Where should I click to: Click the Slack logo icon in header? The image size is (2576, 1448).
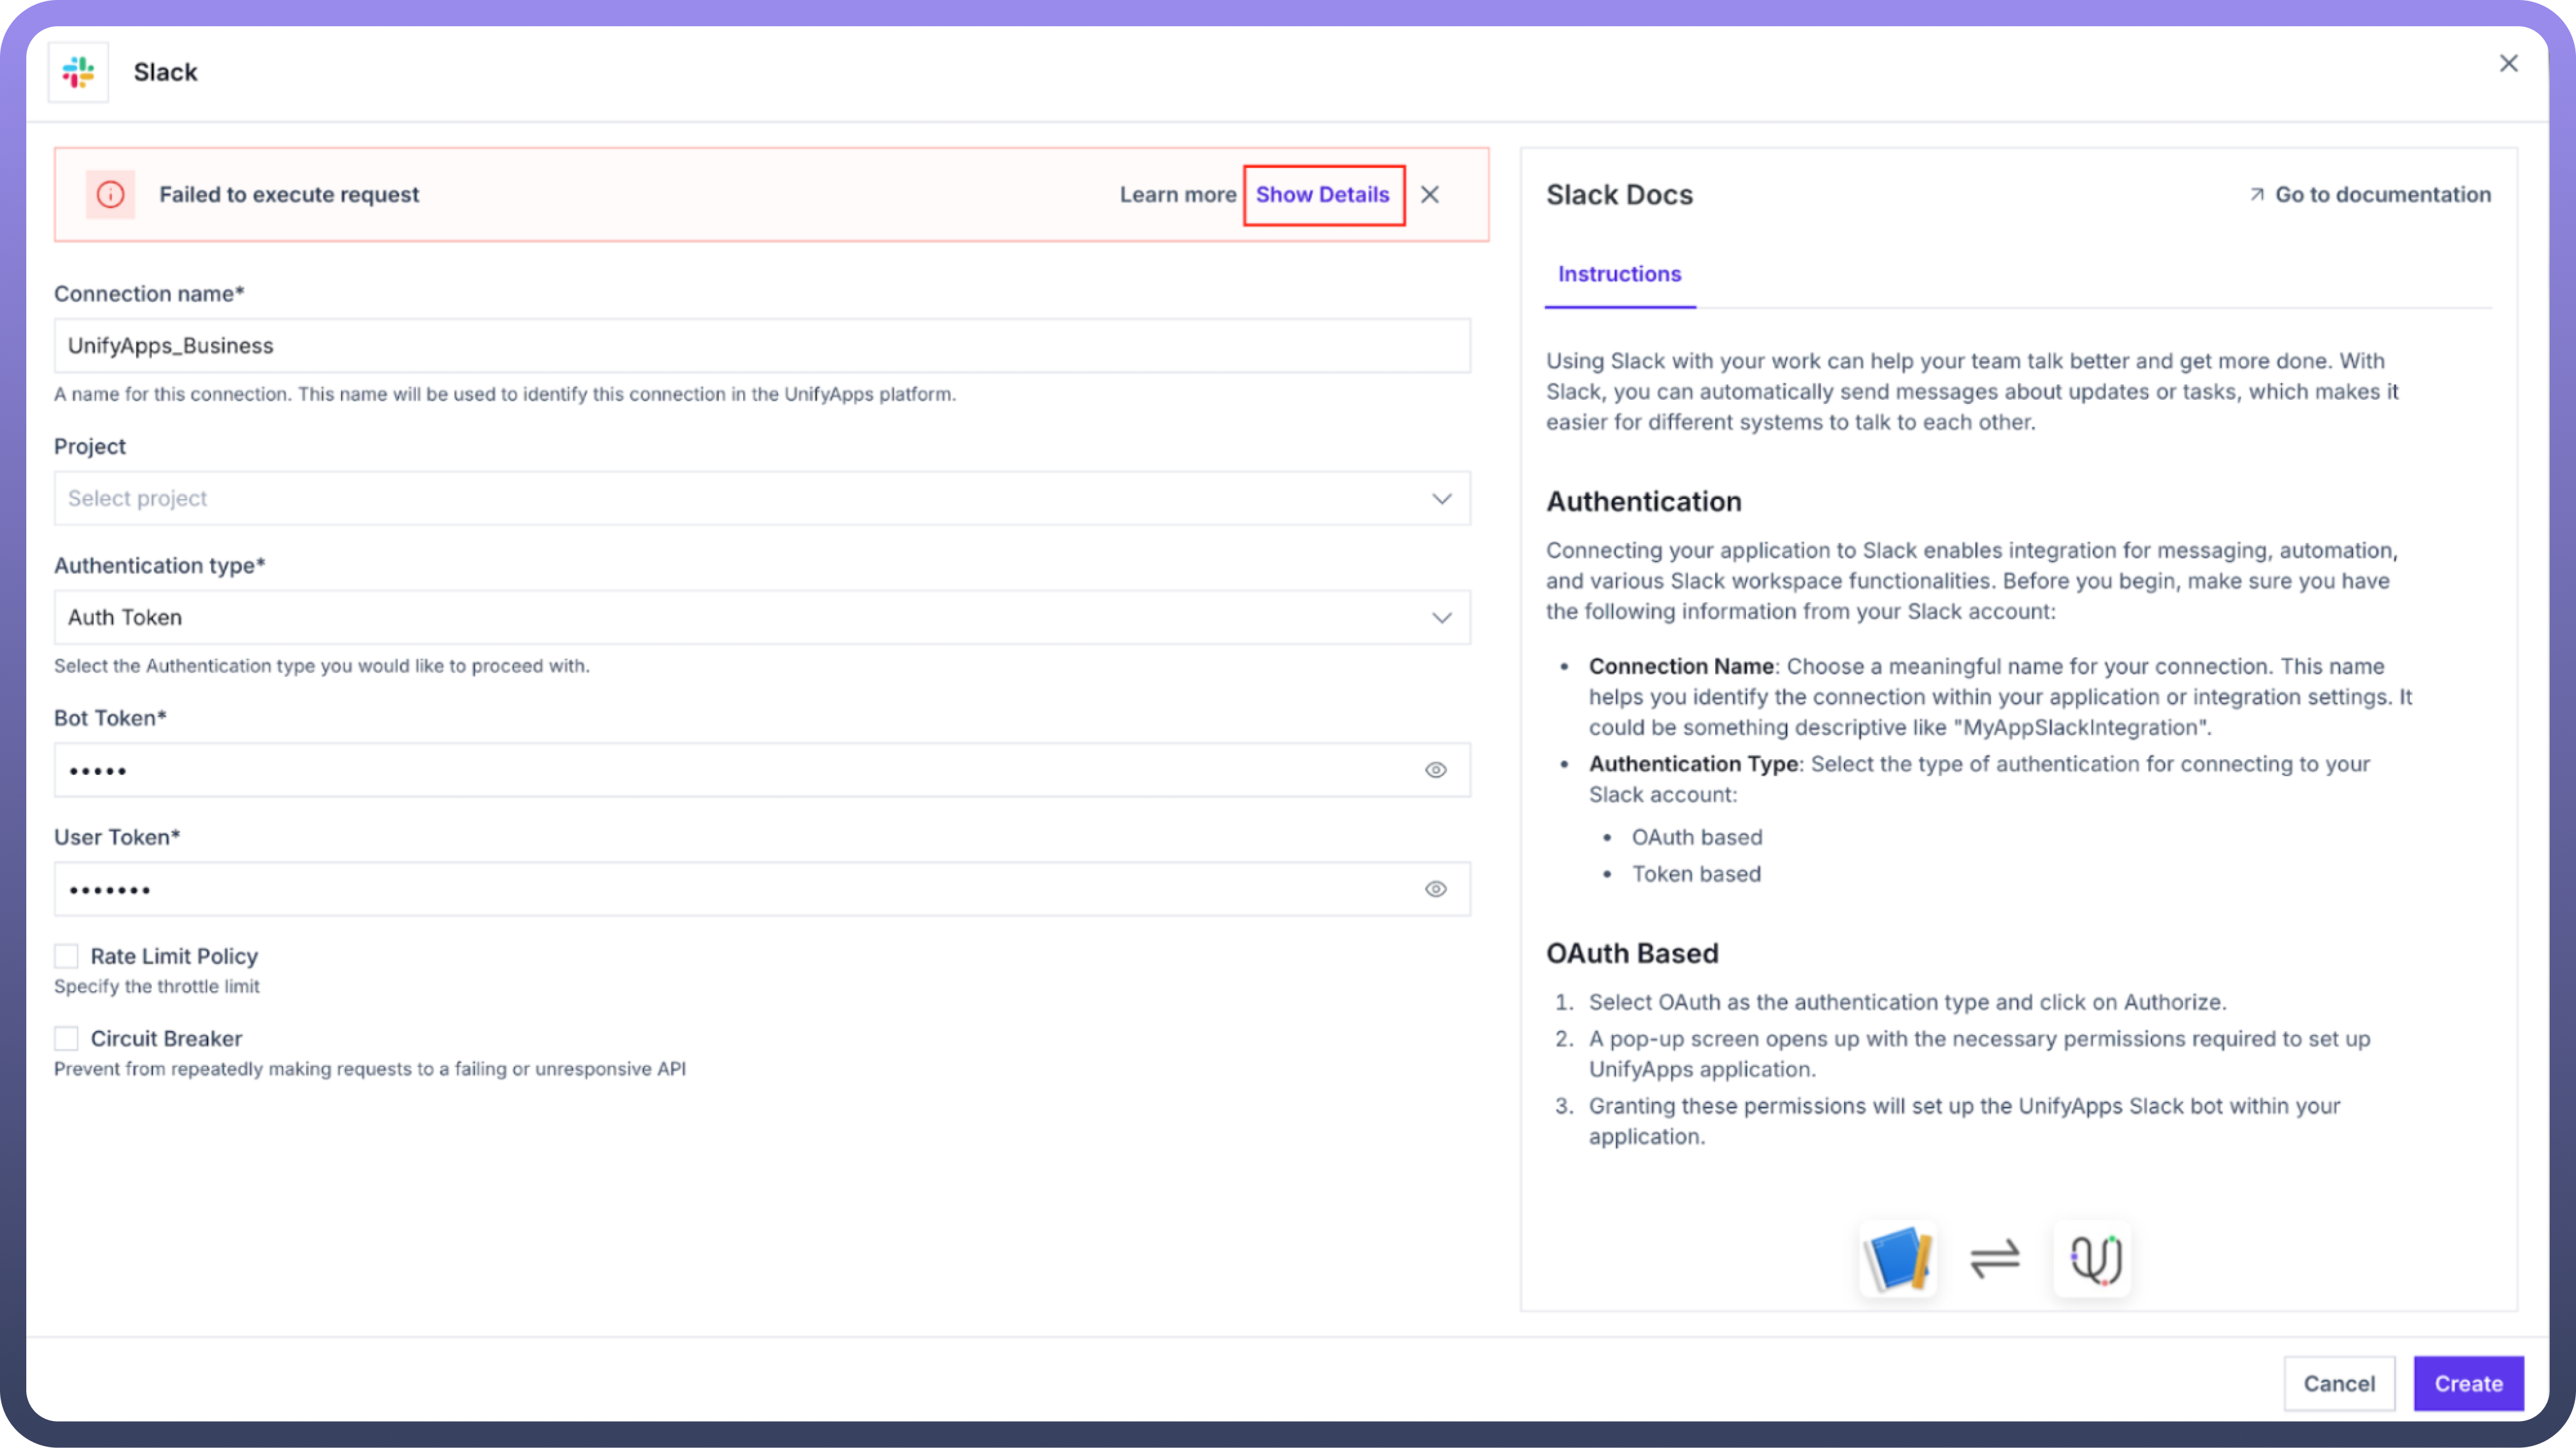(78, 72)
